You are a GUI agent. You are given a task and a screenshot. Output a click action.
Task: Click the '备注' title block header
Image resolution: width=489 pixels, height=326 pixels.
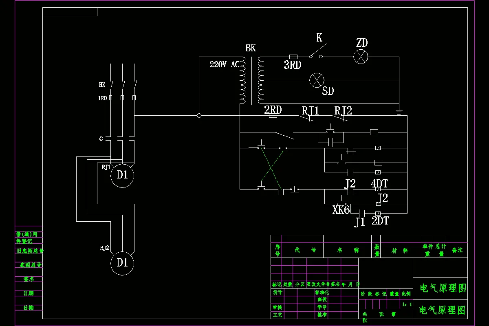[457, 250]
